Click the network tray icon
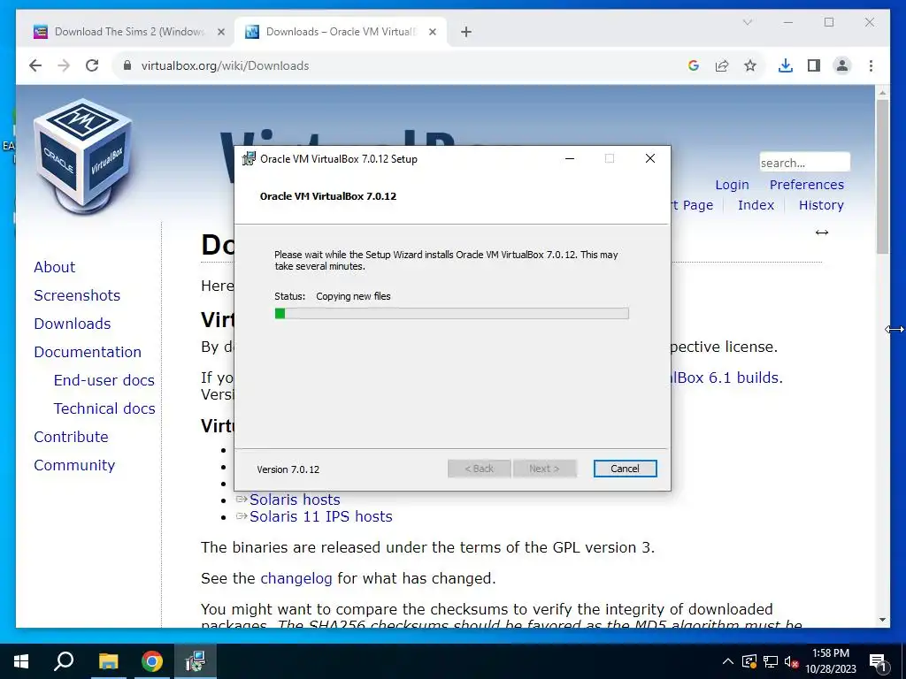 tap(771, 661)
